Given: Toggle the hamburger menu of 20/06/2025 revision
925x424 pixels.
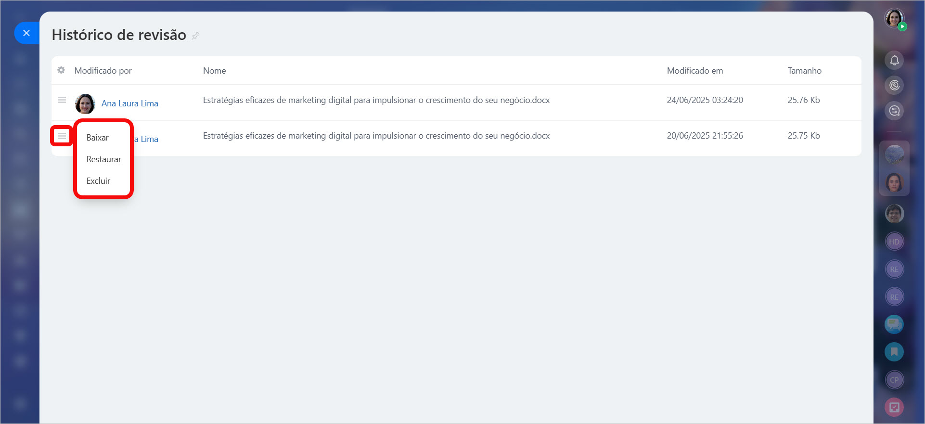Looking at the screenshot, I should click(62, 136).
